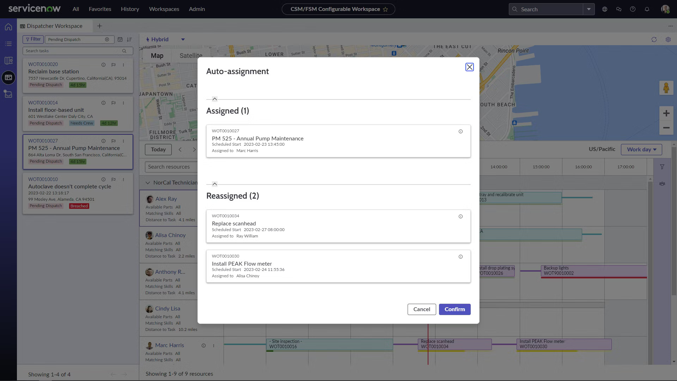Click the info icon on WOT0010027
Image resolution: width=677 pixels, height=381 pixels.
(460, 132)
